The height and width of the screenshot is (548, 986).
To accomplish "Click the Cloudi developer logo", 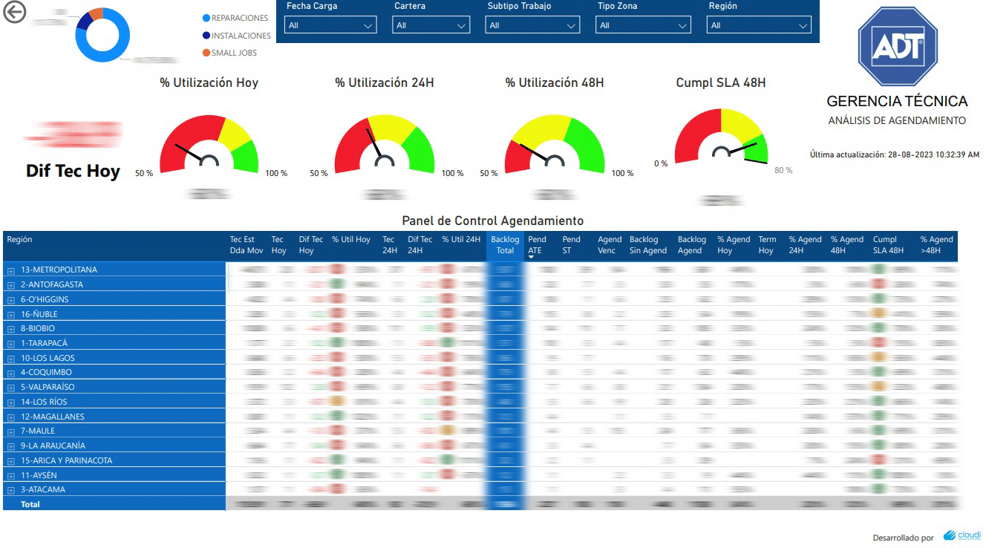I will (x=962, y=535).
